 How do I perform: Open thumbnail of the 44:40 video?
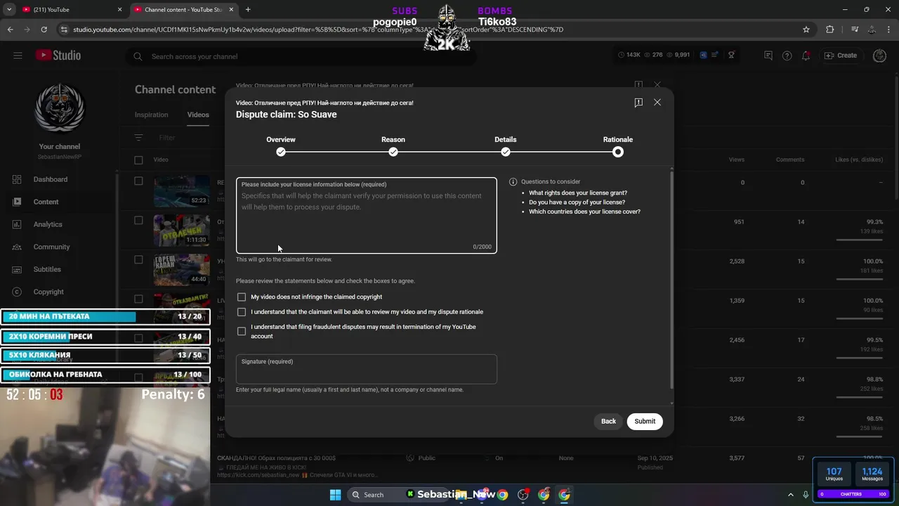pyautogui.click(x=182, y=270)
